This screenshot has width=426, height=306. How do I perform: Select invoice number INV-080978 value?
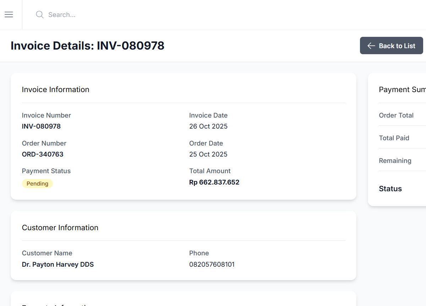point(41,126)
